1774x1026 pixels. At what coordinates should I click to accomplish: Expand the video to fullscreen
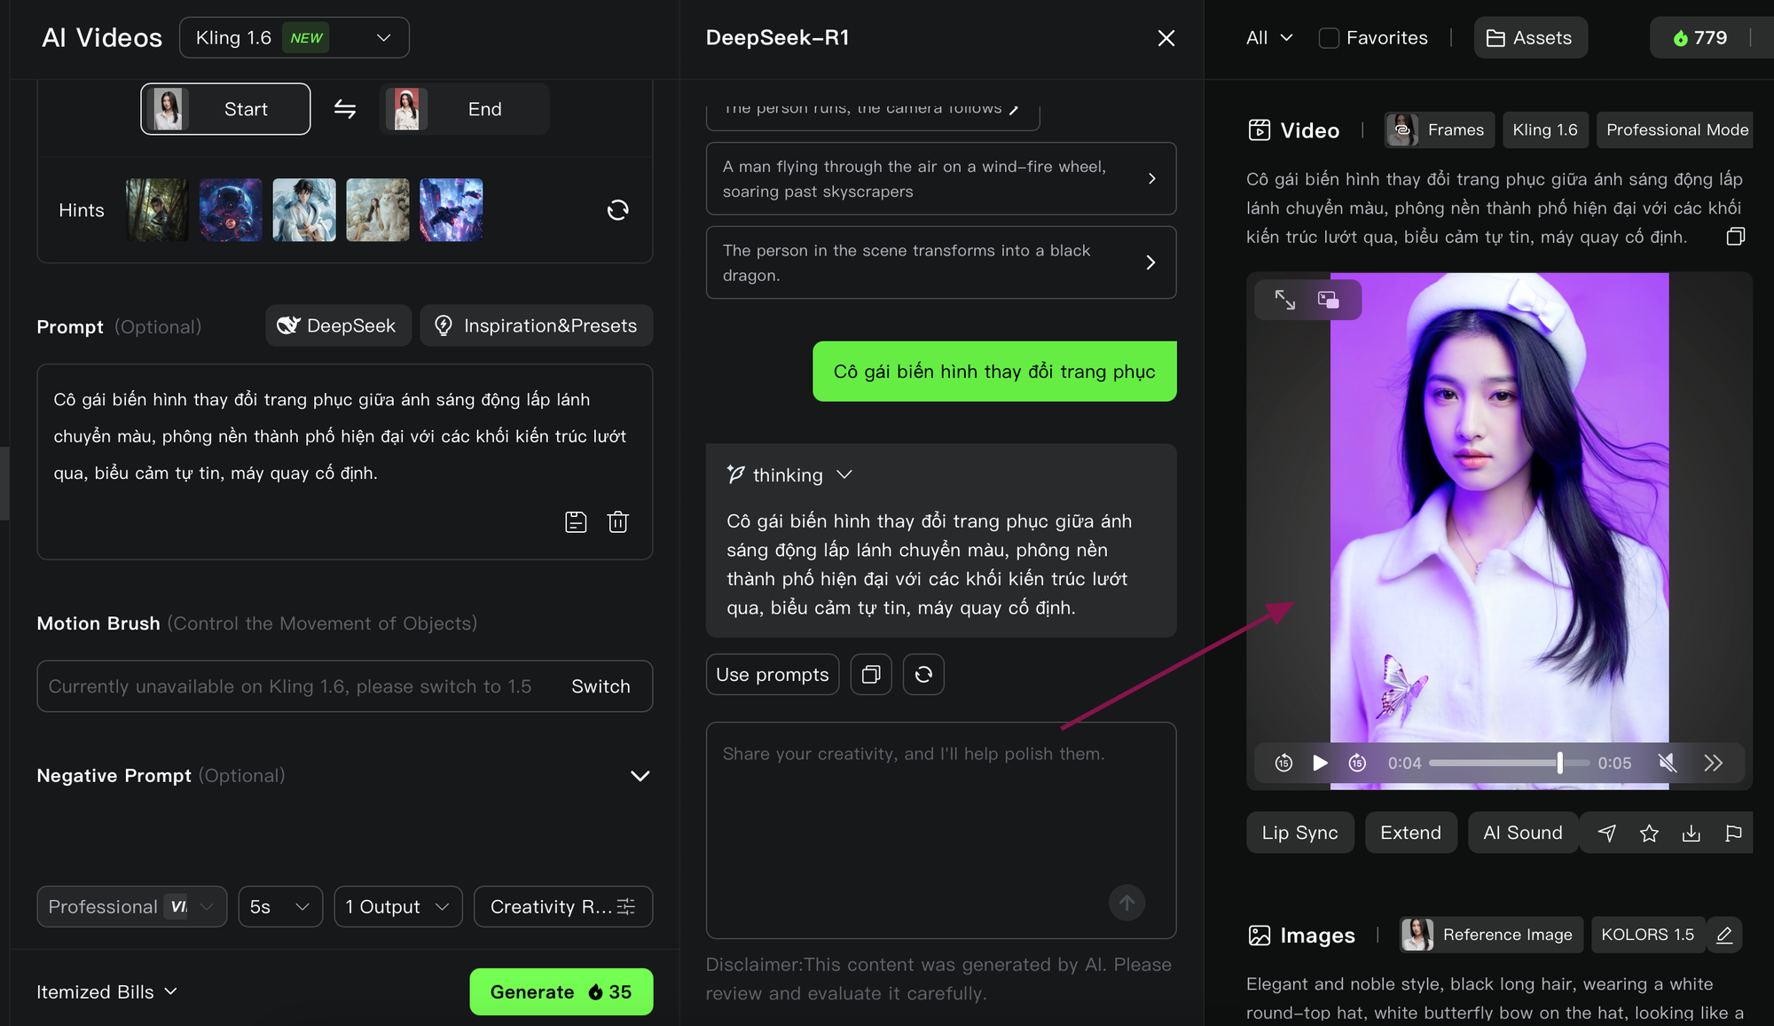tap(1284, 300)
